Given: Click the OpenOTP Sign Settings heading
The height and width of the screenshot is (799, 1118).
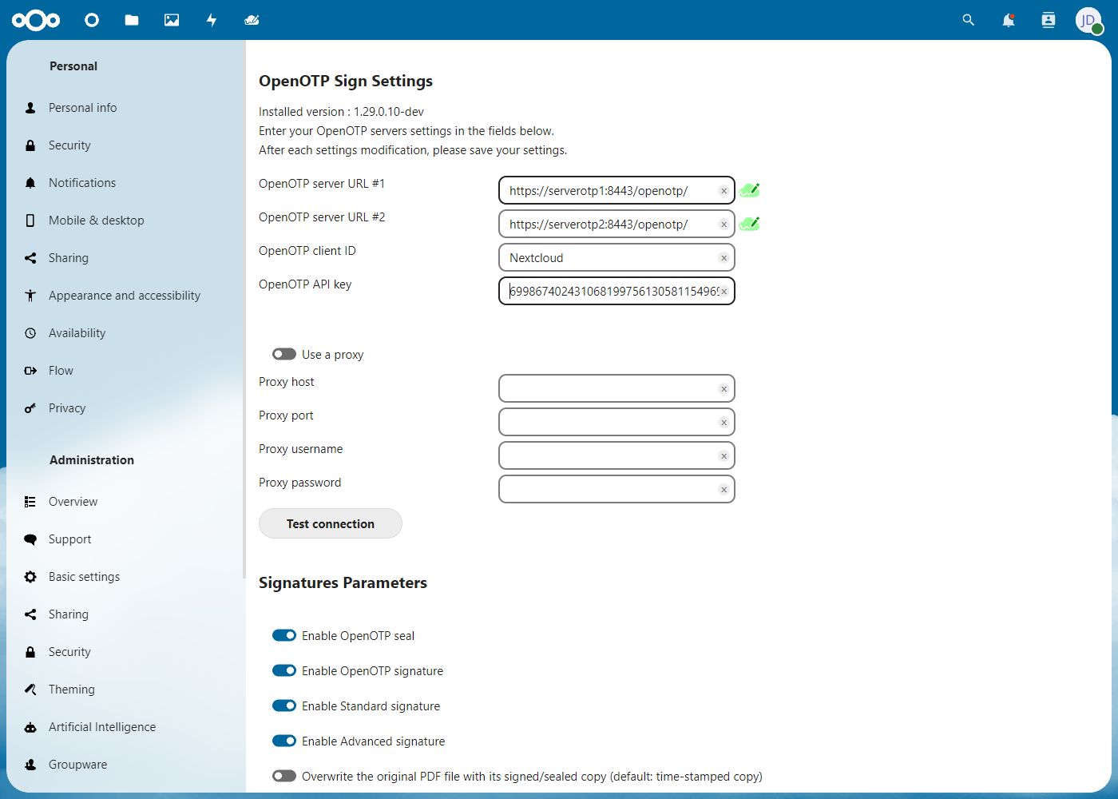Looking at the screenshot, I should click(x=346, y=81).
